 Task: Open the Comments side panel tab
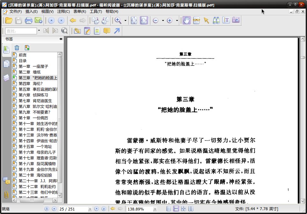pyautogui.click(x=6, y=181)
